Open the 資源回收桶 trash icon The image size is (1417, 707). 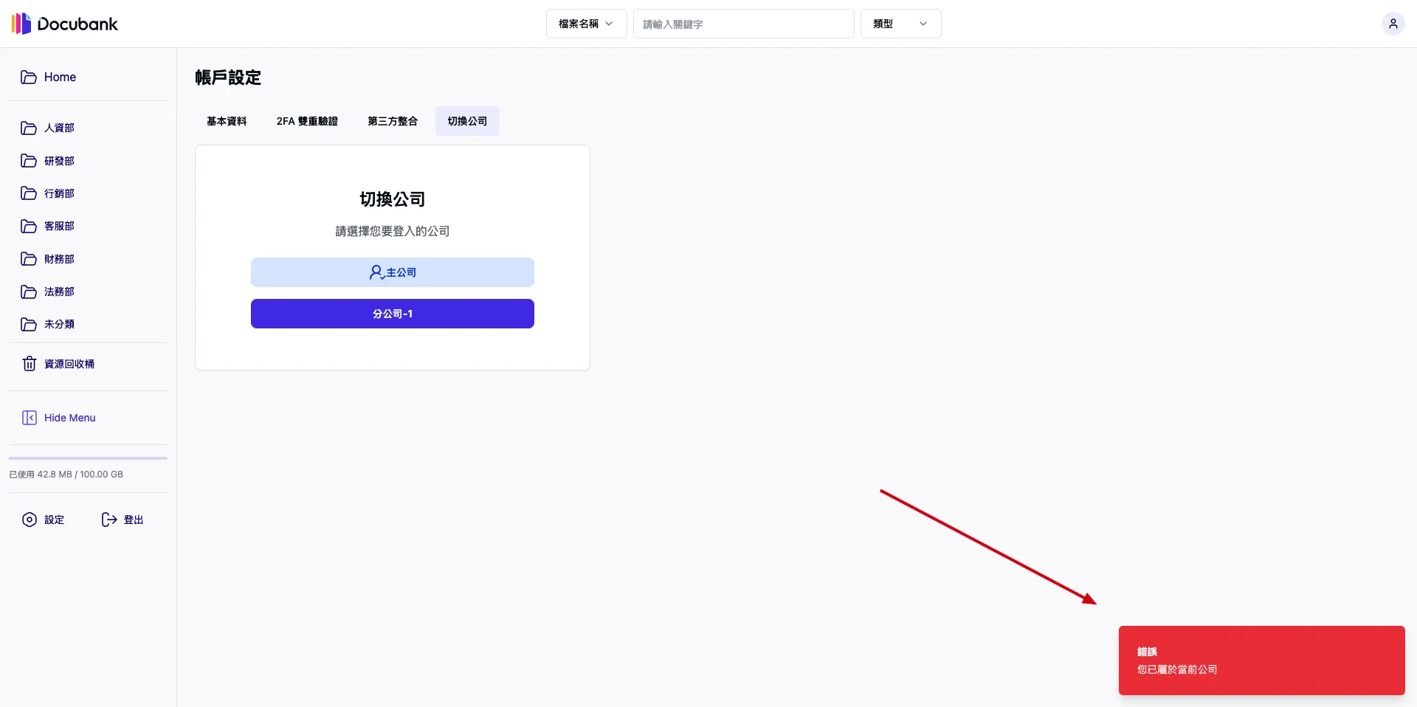[29, 364]
